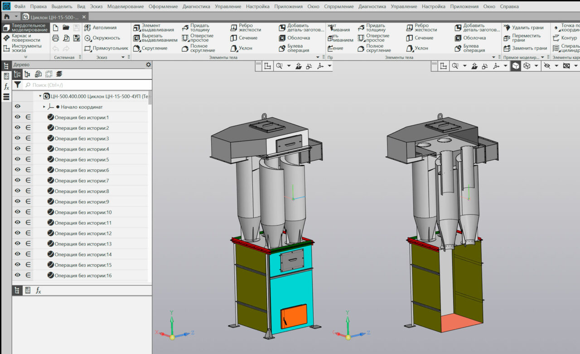580x354 pixels.
Task: Select the Удалить грани tool
Action: coord(523,28)
